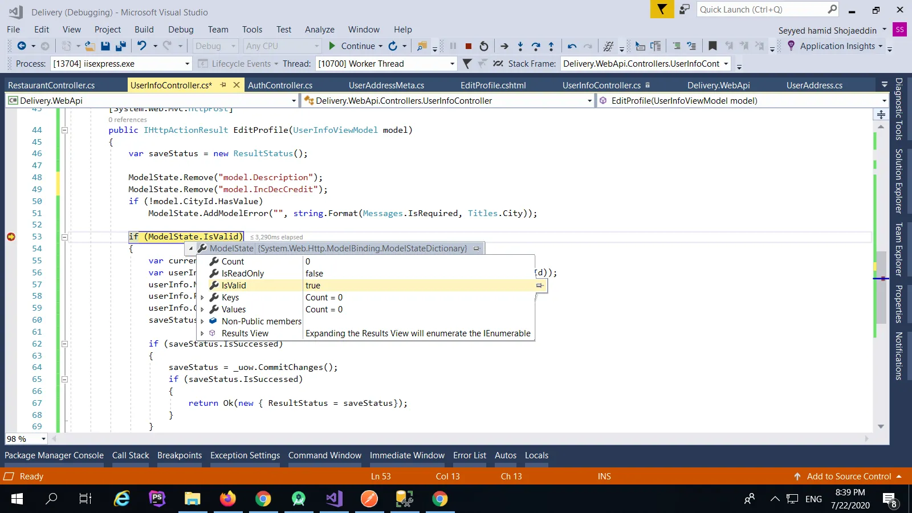
Task: Expand the Keys node in the data tip
Action: pyautogui.click(x=202, y=298)
